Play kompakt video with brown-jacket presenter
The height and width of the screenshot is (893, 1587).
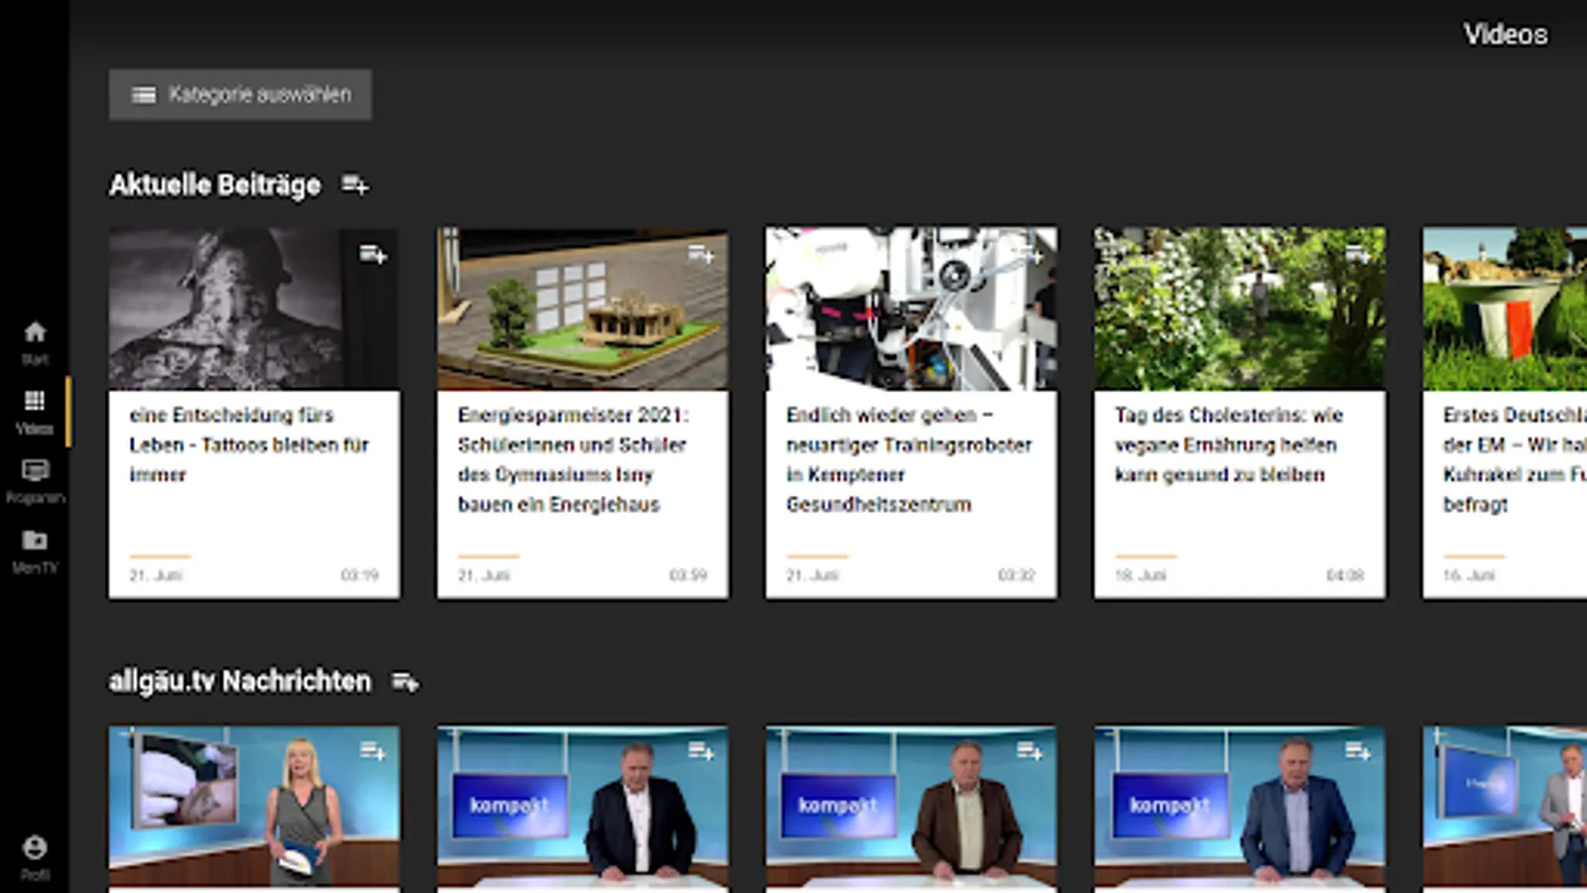pyautogui.click(x=911, y=807)
